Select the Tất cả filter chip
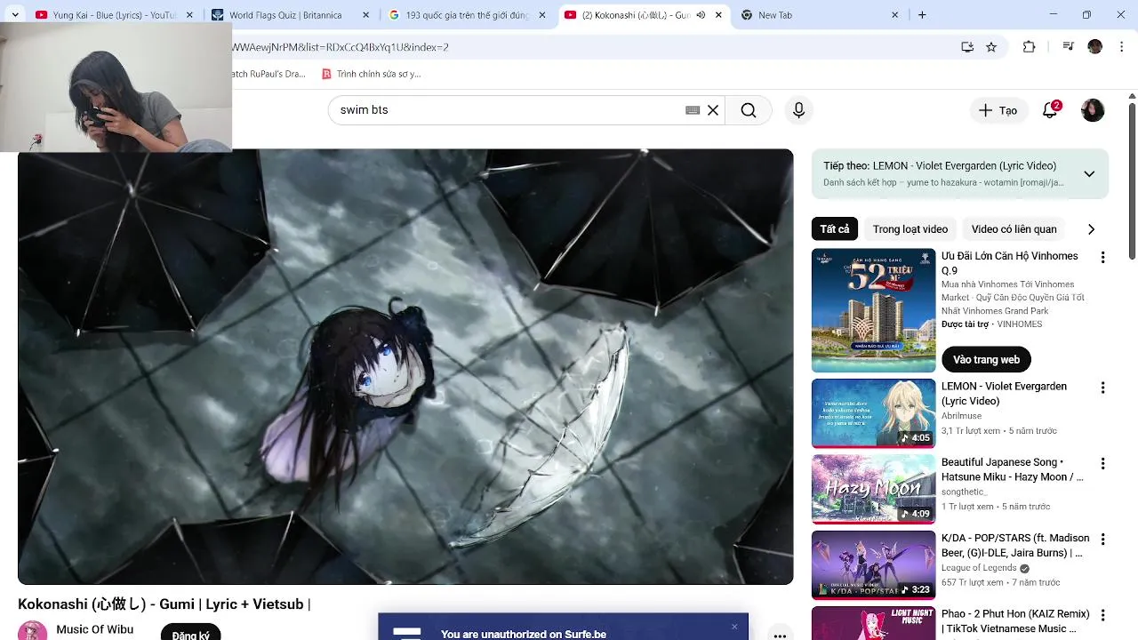Viewport: 1138px width, 640px height. tap(835, 229)
